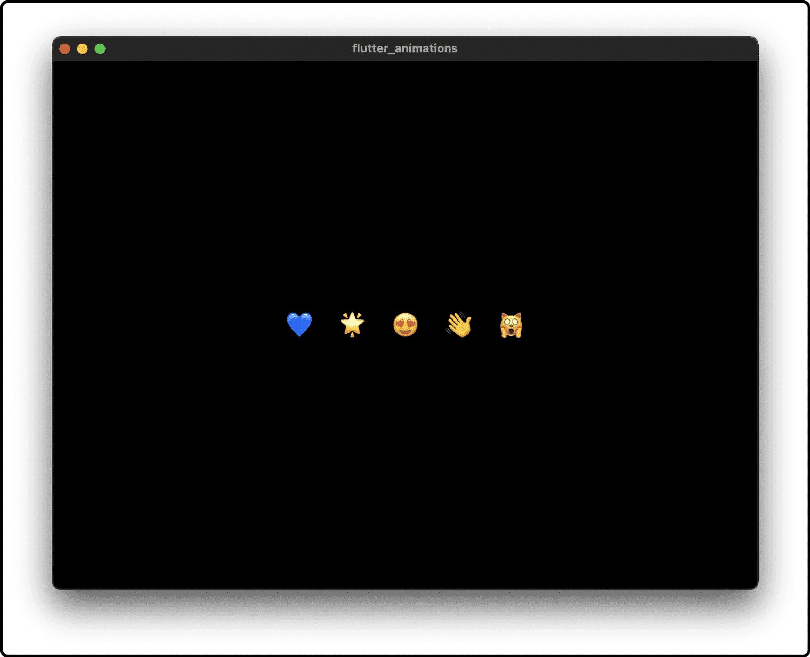Screen dimensions: 810x657
Task: Maximize window with the green button
Action: 100,49
